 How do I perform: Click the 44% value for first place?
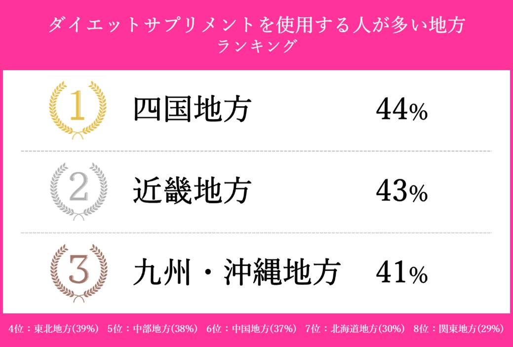coord(401,111)
